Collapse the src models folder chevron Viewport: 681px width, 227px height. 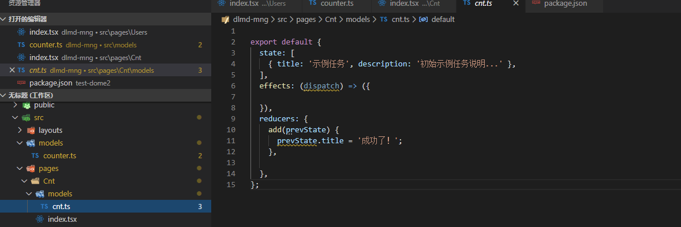click(x=20, y=143)
